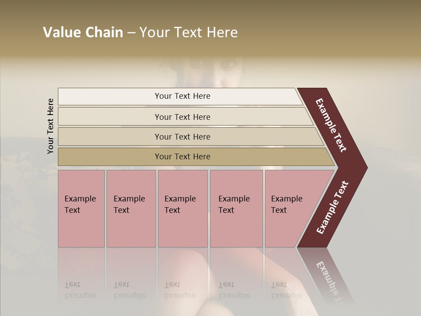The image size is (421, 316).
Task: Select the third pink 'Example Text' box
Action: [182, 208]
